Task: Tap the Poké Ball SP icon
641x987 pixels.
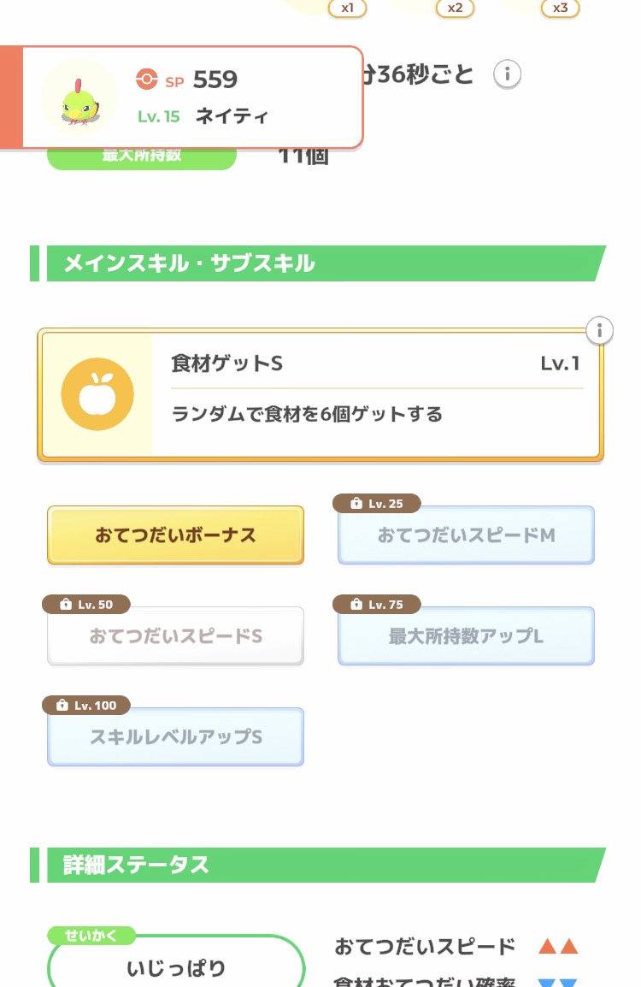Action: pos(147,80)
